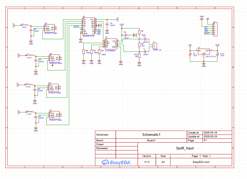Select the LM1117T-3.3 regulator symbol U7
Image resolution: width=247 pixels, height=179 pixels.
[x=204, y=52]
